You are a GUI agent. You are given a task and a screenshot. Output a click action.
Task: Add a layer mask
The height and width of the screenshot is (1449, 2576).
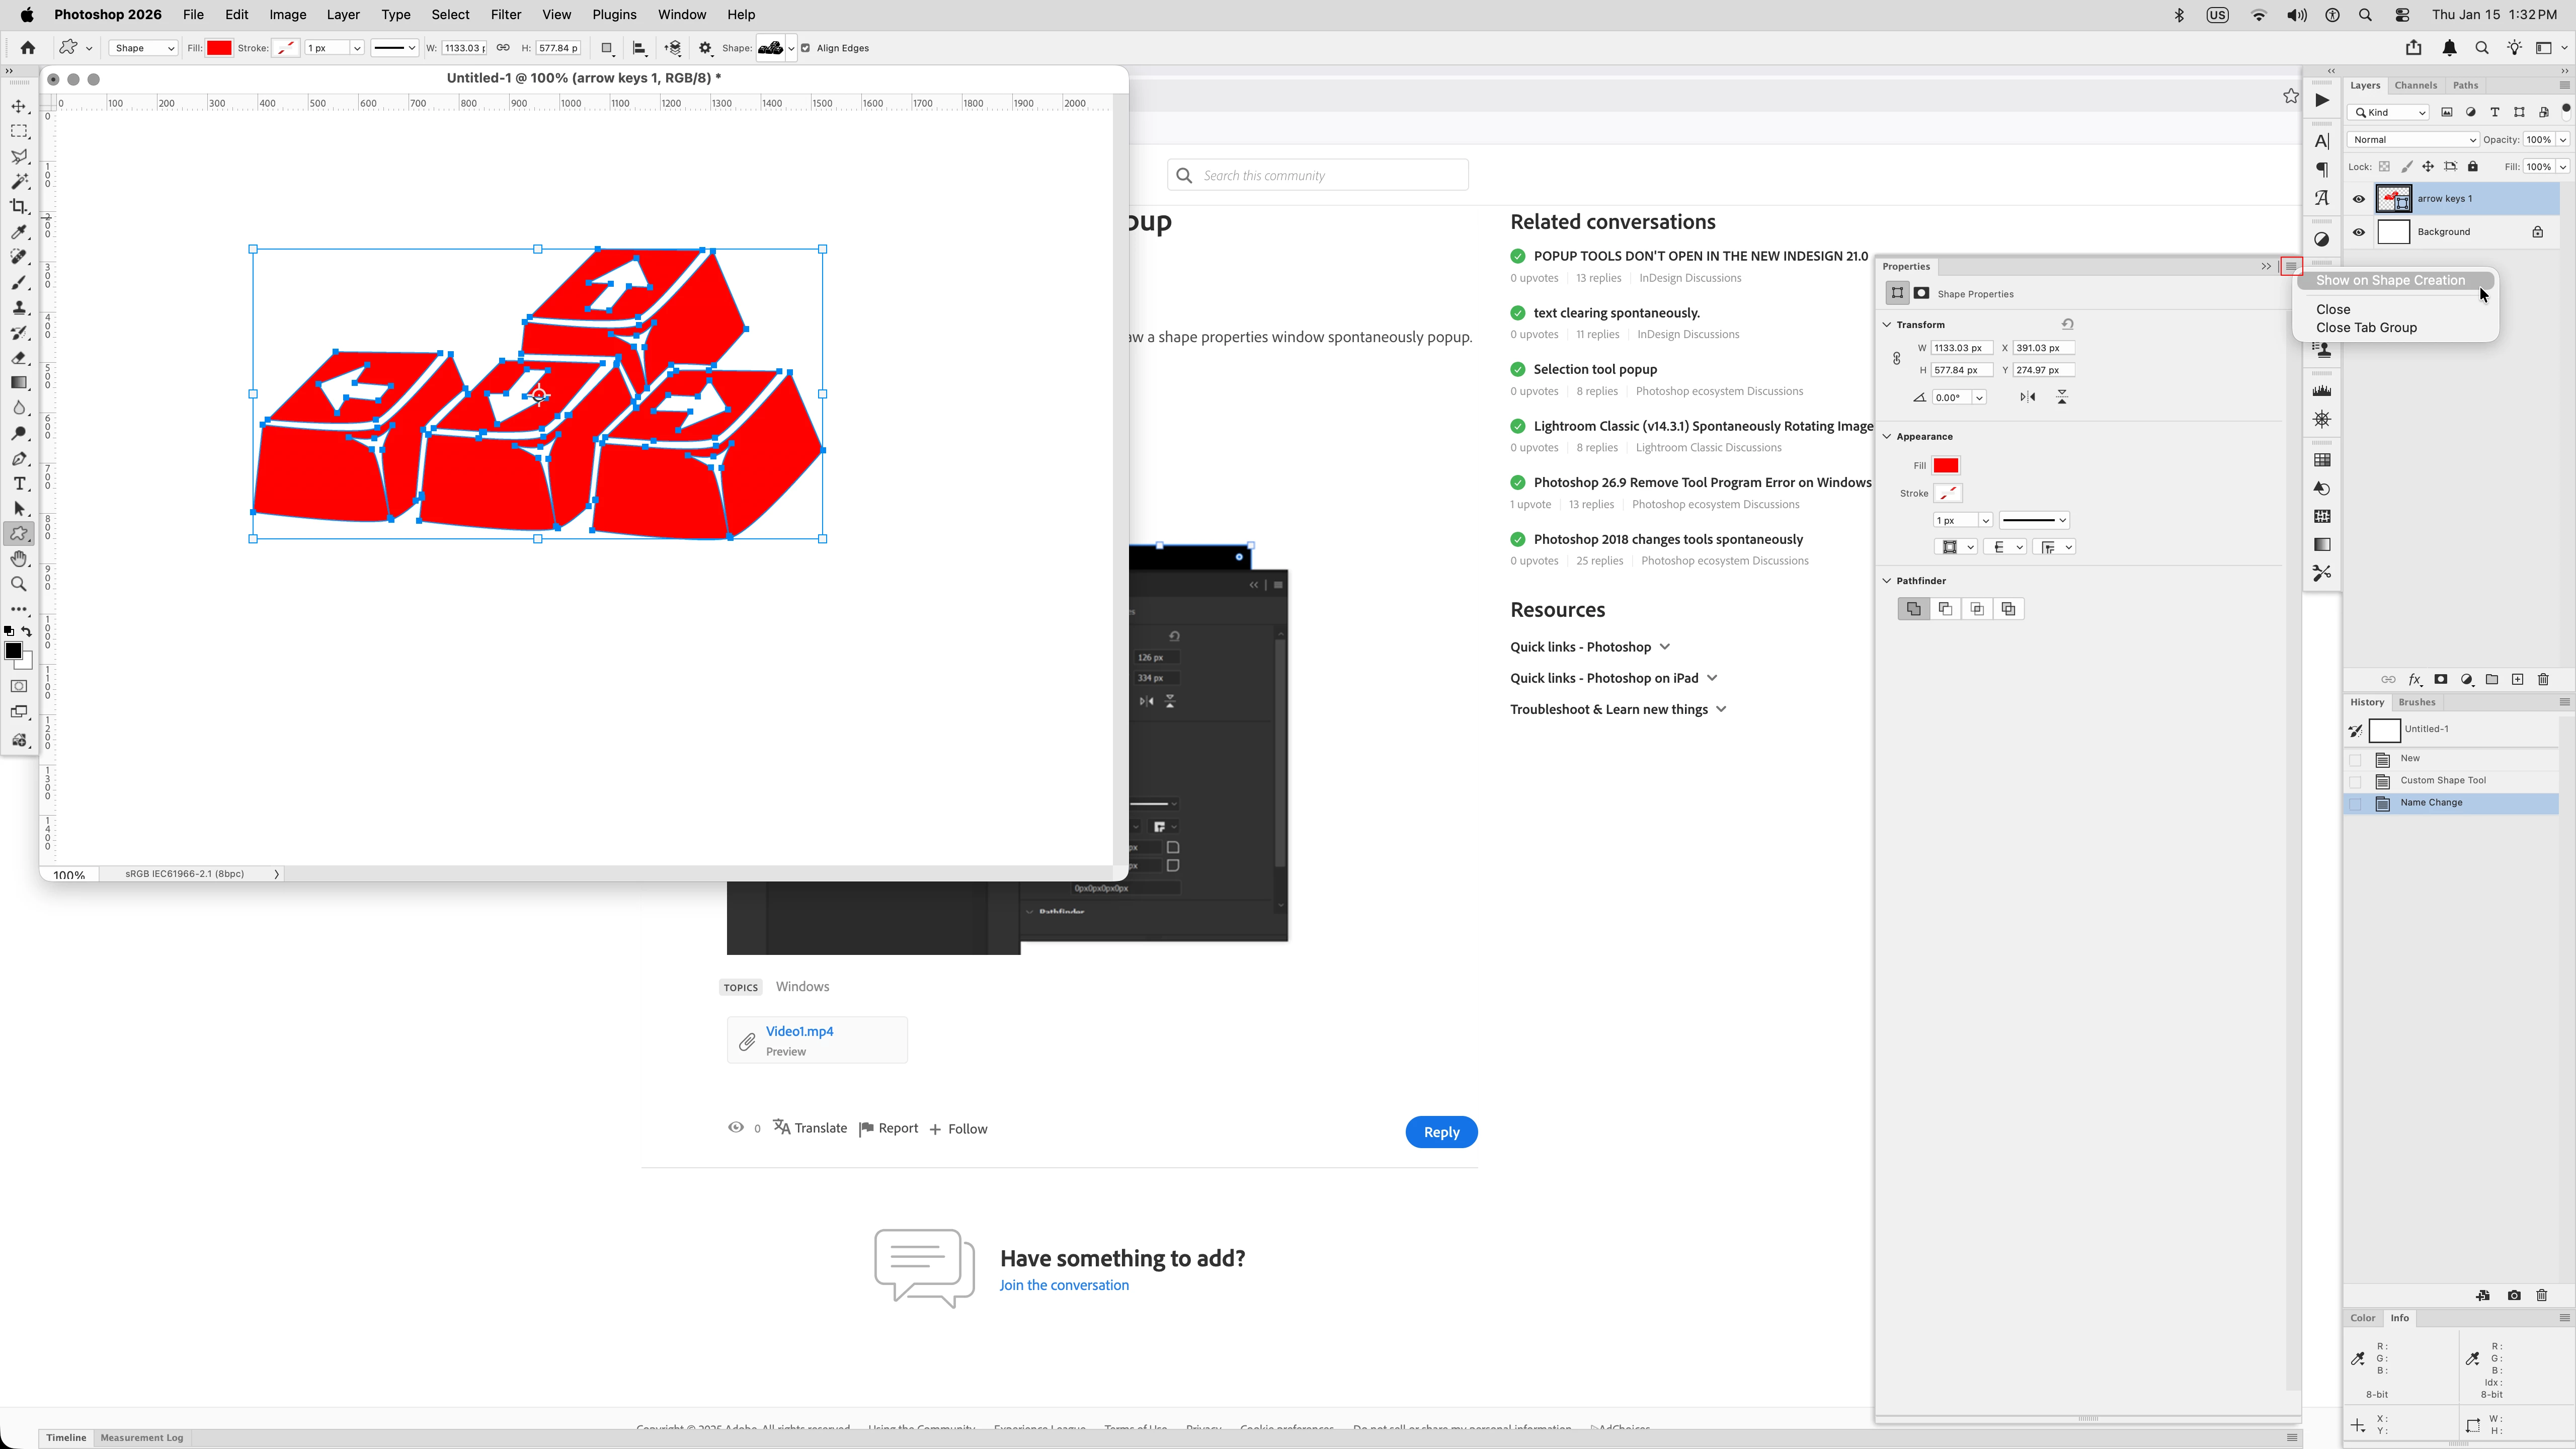[2441, 680]
